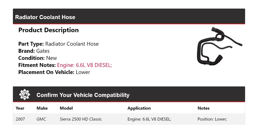This screenshot has height=133, width=258.
Task: Click the Condition: New line
Action: (x=38, y=58)
